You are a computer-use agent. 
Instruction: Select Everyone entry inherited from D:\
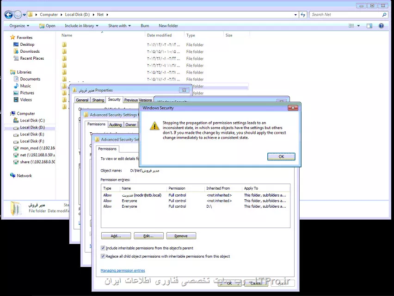click(x=196, y=206)
